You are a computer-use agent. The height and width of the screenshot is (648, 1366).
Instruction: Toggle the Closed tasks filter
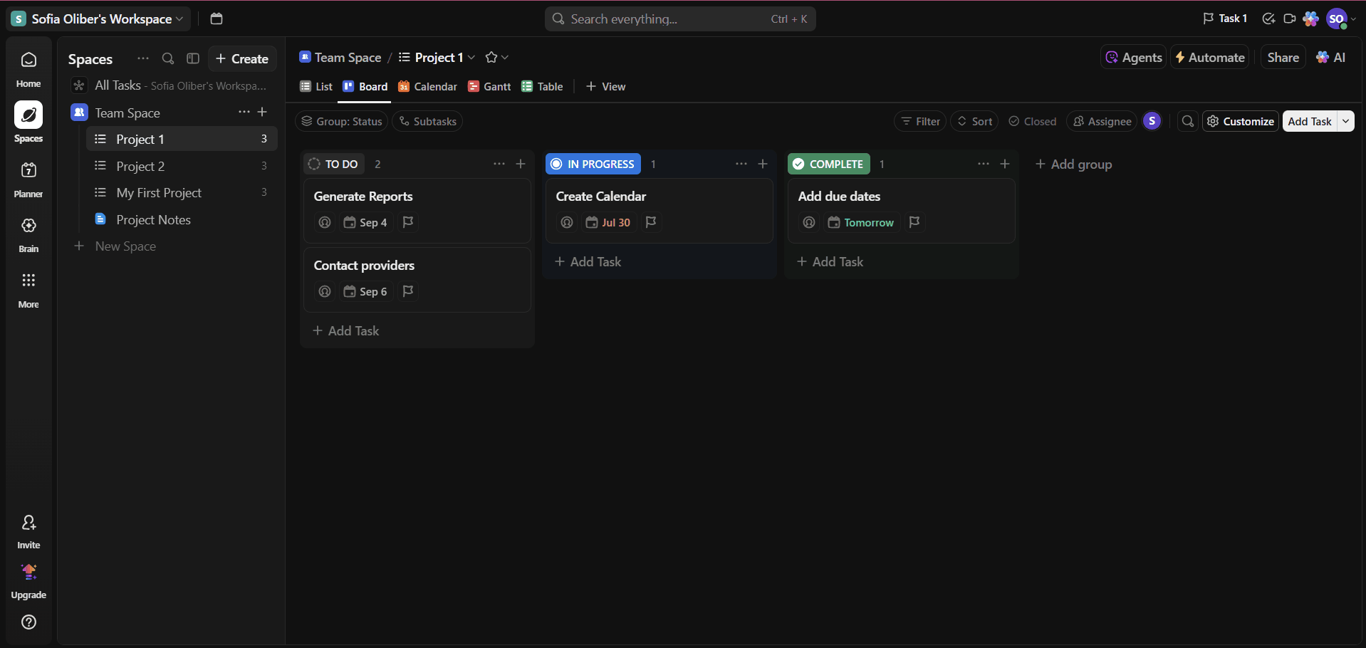click(1032, 122)
